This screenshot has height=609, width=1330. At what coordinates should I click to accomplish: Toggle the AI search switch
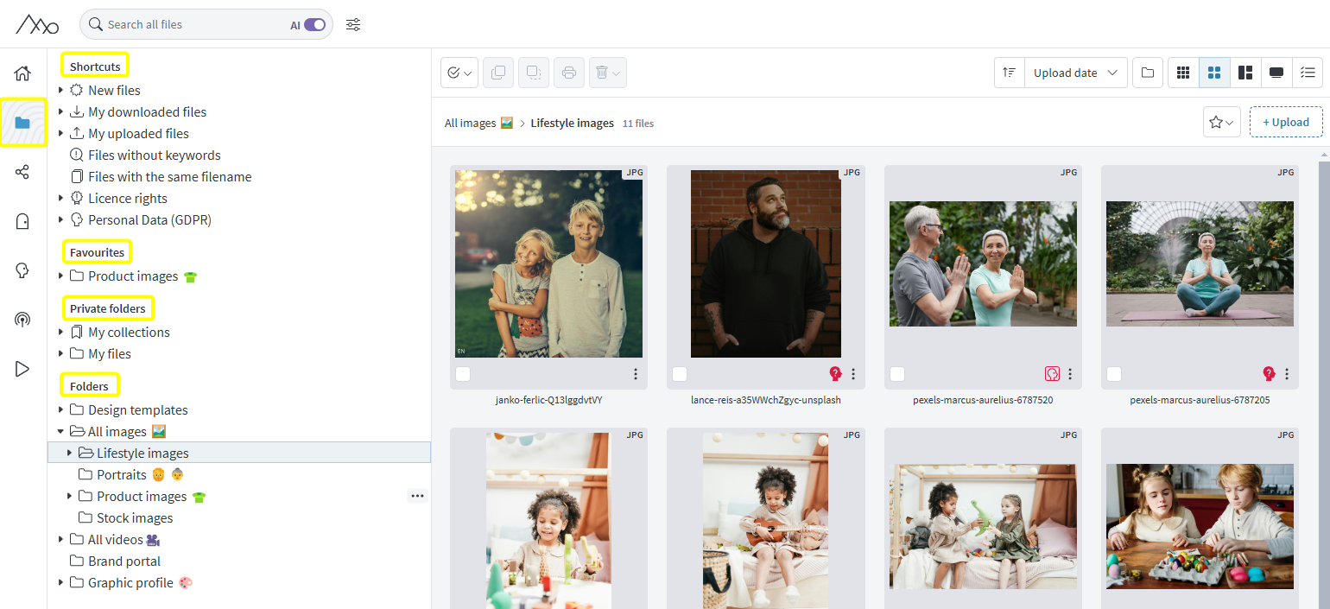coord(314,25)
